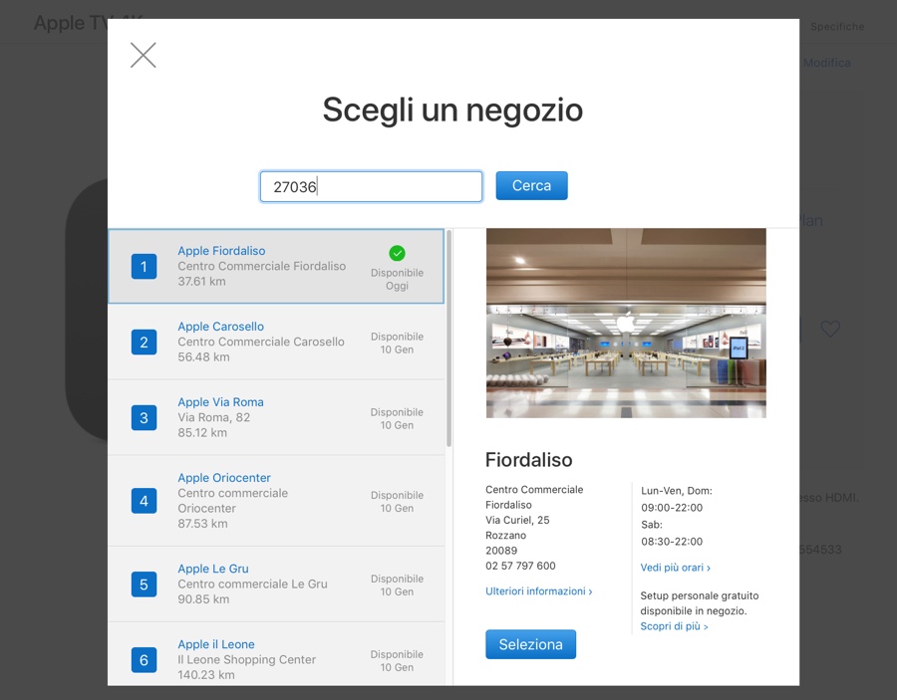Open Specifiche tab in background page

837,26
